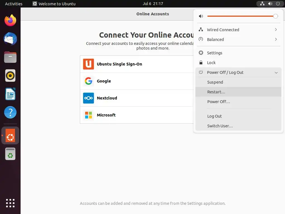Open the clock showing Jul 6 21:17

(153, 4)
